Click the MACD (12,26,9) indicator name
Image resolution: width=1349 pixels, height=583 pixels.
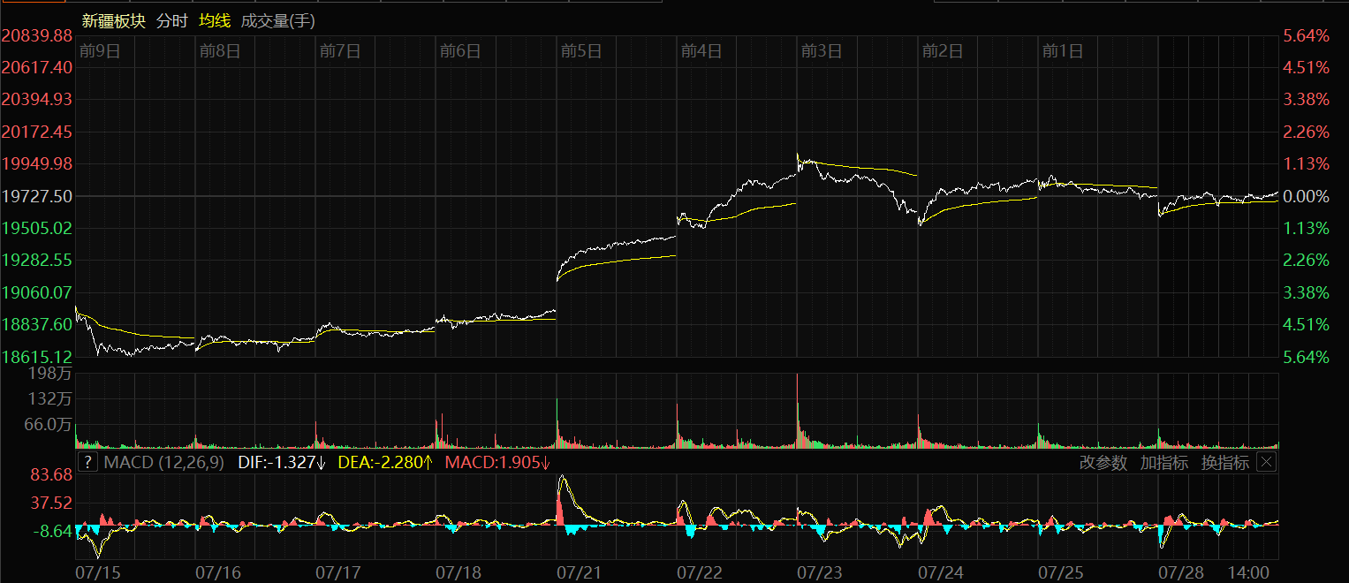(x=164, y=462)
